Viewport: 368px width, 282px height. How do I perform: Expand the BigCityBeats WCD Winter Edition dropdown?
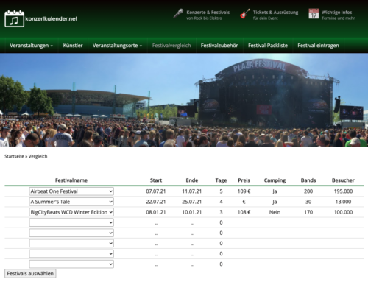tap(71, 212)
